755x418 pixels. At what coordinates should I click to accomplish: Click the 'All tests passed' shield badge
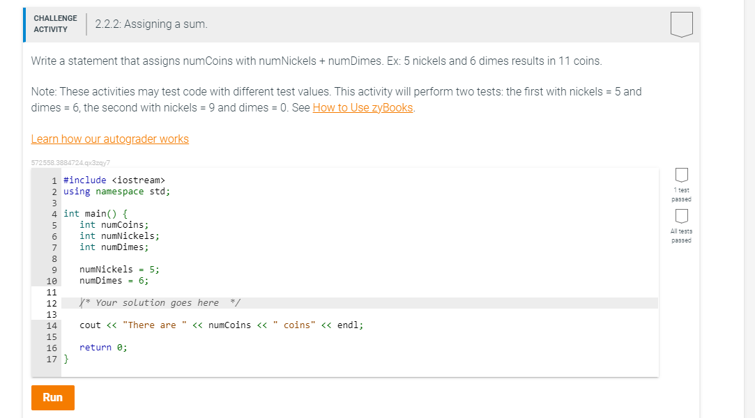pyautogui.click(x=681, y=217)
